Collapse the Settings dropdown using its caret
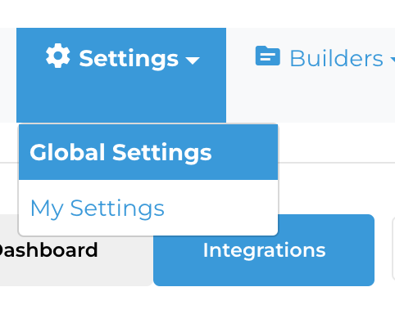The image size is (395, 314). pos(193,61)
